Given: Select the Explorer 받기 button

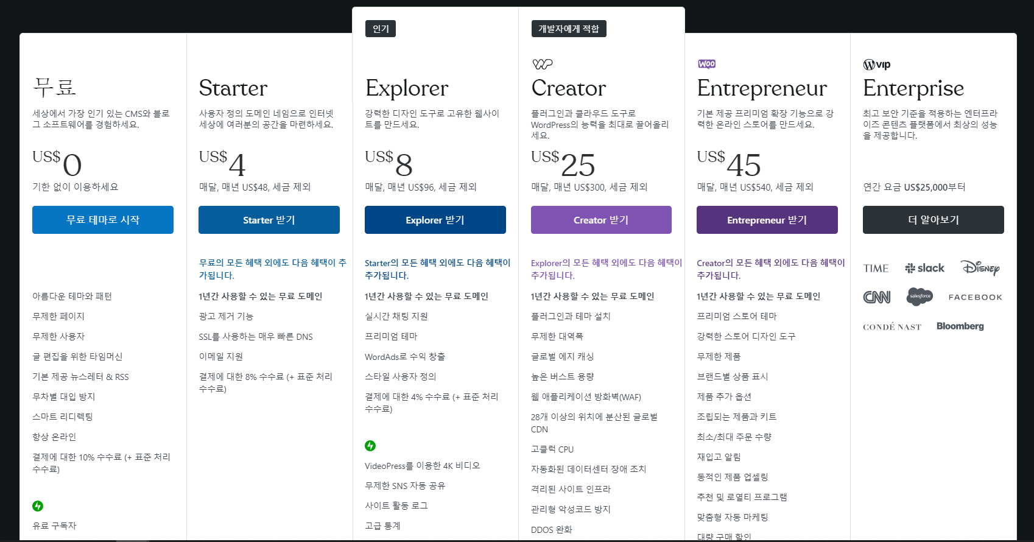Looking at the screenshot, I should [435, 220].
